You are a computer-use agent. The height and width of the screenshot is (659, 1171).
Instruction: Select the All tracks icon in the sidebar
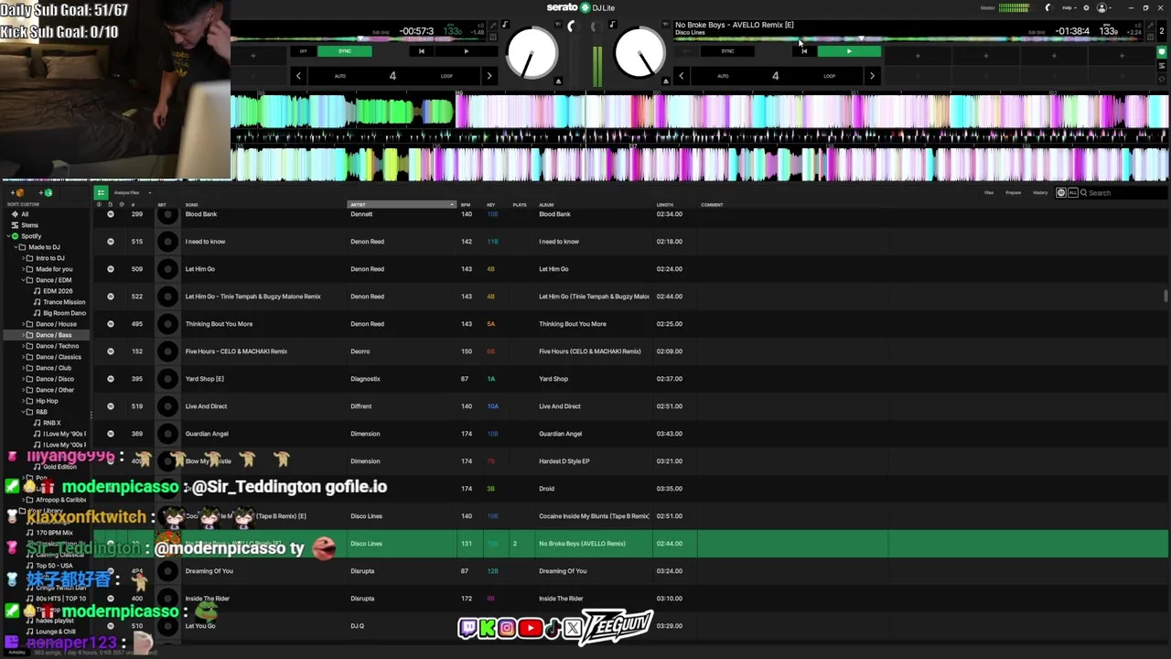pos(15,214)
